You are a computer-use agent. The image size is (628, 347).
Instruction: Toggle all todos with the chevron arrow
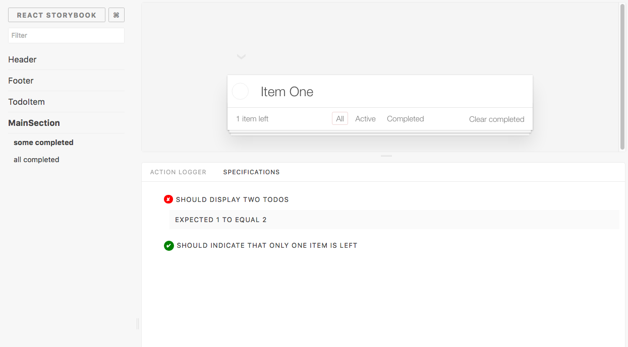point(241,56)
